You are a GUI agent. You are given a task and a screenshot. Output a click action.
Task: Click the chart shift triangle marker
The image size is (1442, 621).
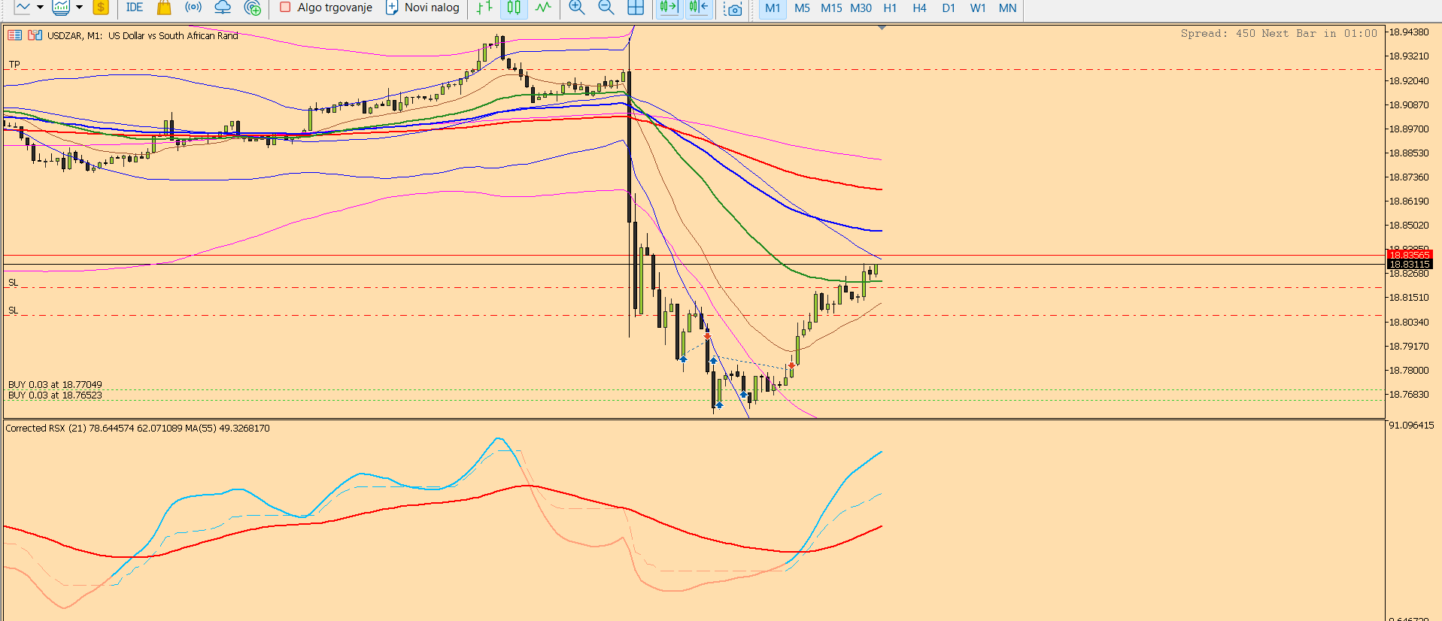(x=882, y=28)
